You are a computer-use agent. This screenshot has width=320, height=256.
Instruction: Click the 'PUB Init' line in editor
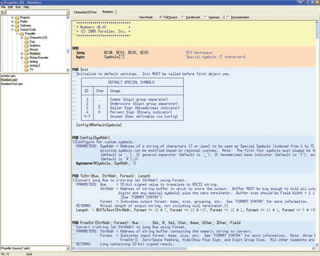tap(80, 70)
